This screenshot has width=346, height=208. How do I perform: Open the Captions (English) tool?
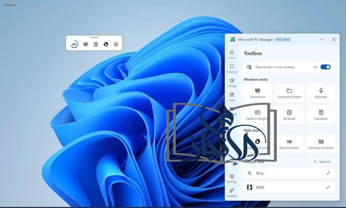click(258, 115)
